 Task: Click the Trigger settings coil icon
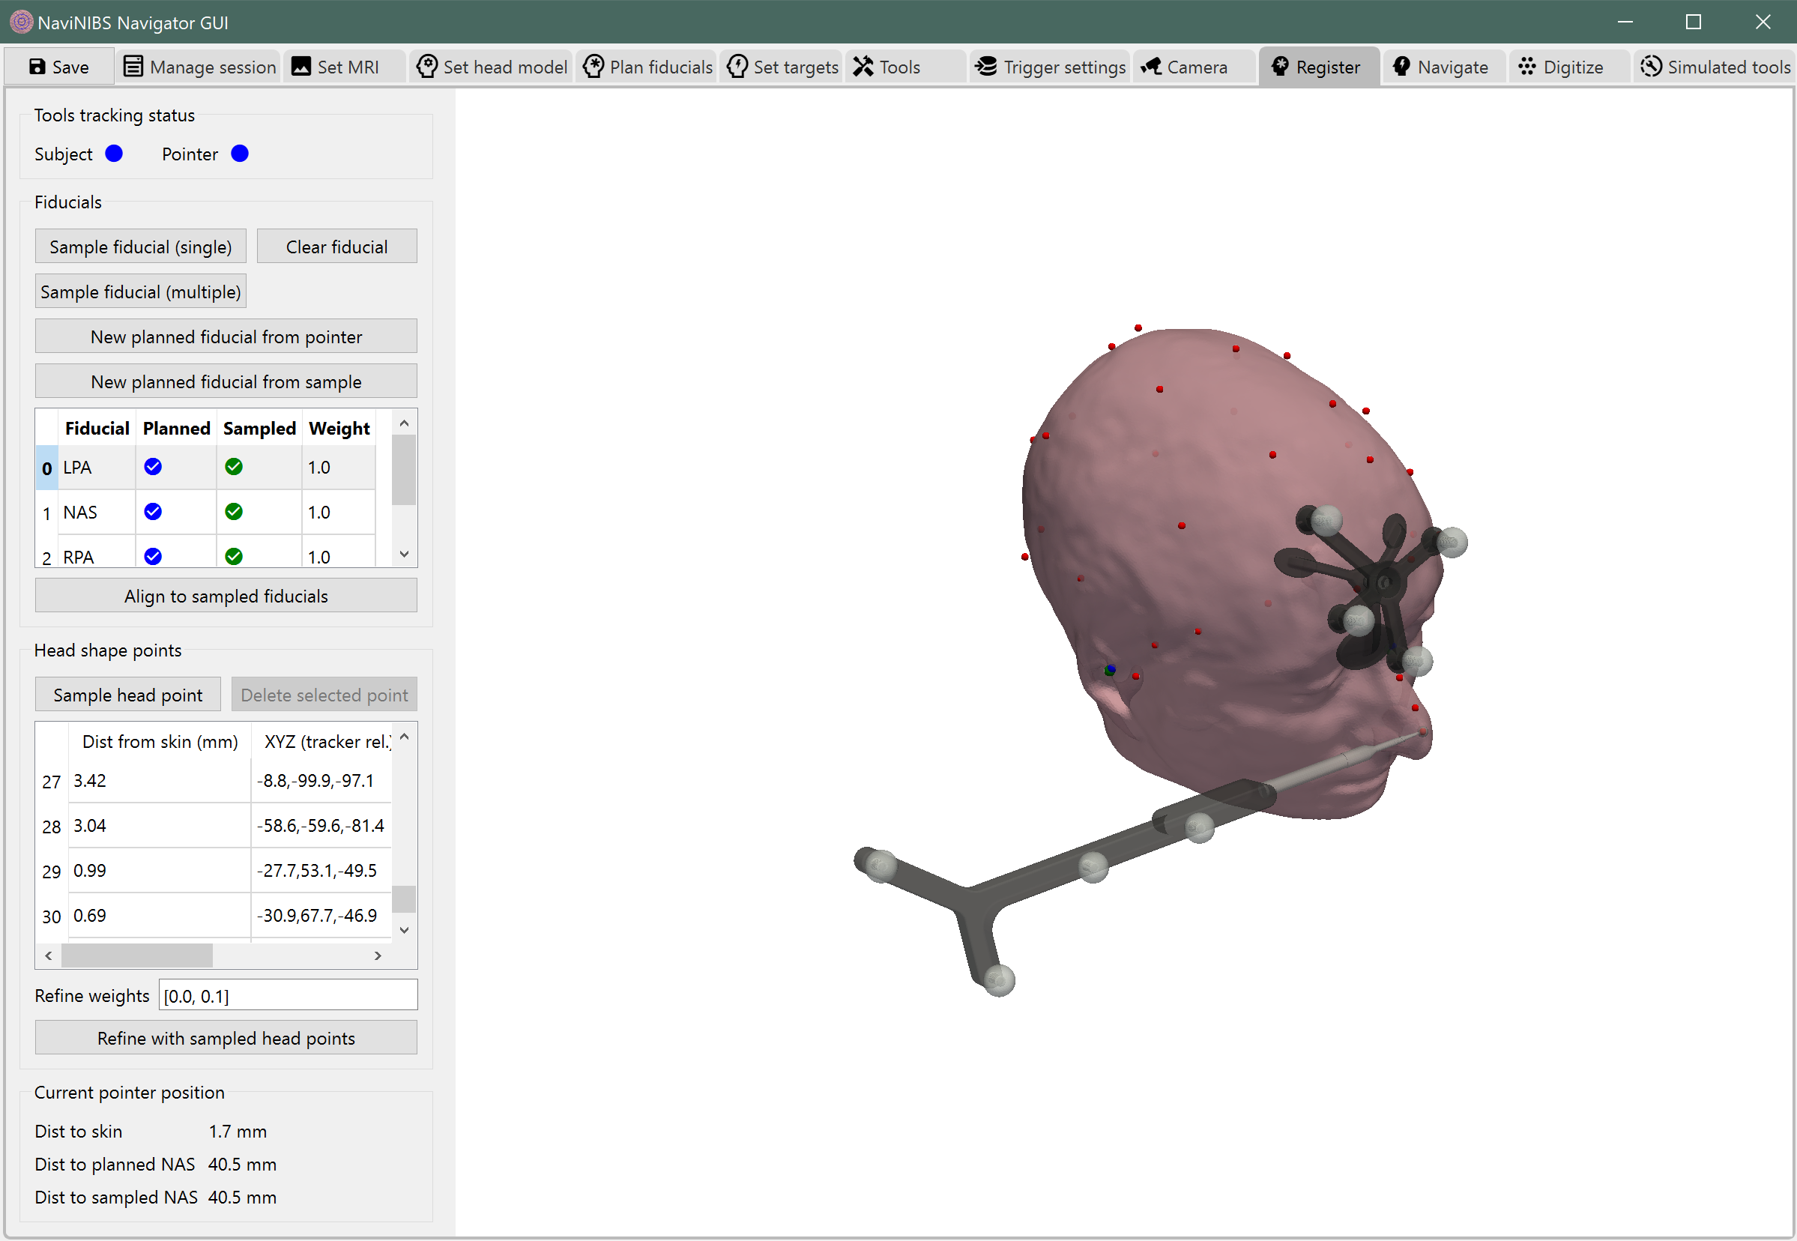point(986,67)
